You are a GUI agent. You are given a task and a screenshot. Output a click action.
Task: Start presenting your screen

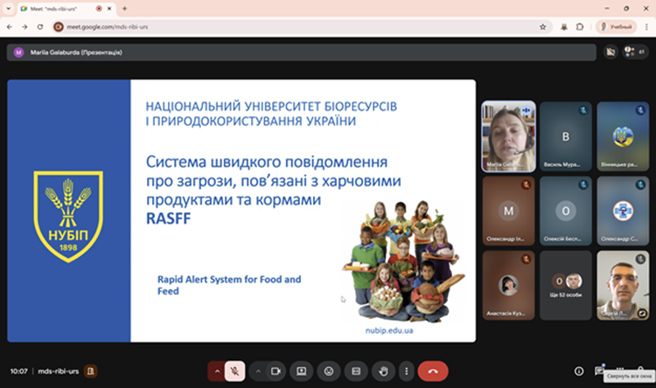pyautogui.click(x=301, y=371)
